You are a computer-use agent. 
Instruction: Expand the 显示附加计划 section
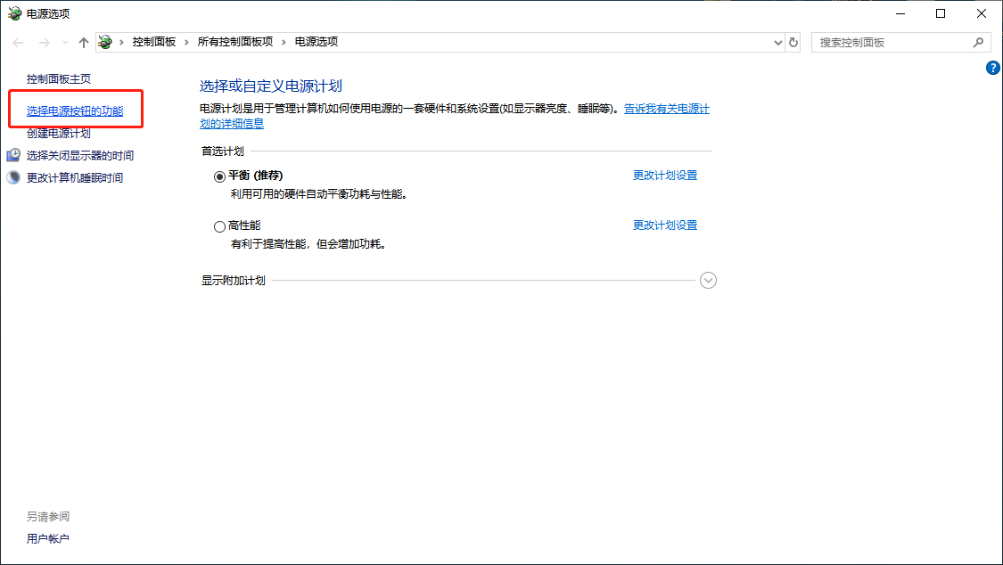[x=708, y=281]
